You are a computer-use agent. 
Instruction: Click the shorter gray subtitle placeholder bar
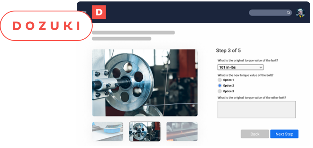coord(122,39)
